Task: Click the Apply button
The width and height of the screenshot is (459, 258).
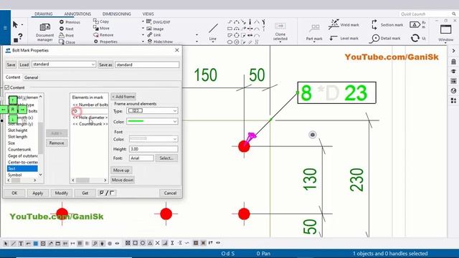Action: (x=38, y=193)
